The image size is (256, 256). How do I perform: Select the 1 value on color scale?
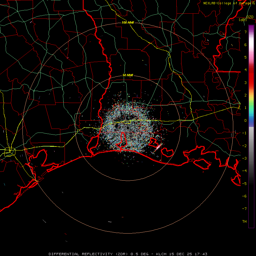click(x=245, y=108)
